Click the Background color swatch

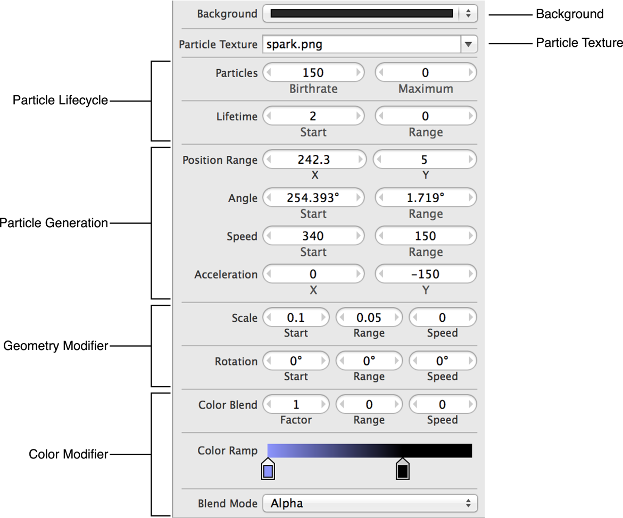point(362,14)
